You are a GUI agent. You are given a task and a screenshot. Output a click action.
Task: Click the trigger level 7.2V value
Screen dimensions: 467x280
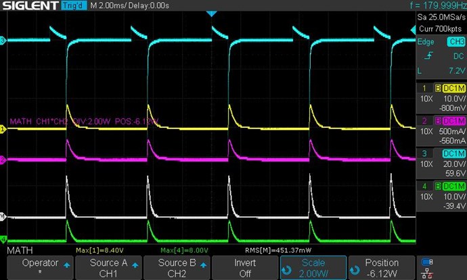[x=457, y=71]
